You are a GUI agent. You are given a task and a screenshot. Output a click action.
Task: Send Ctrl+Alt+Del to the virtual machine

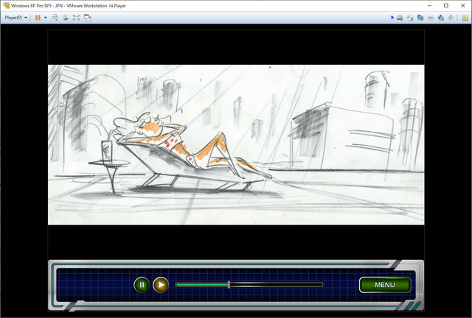pos(55,18)
